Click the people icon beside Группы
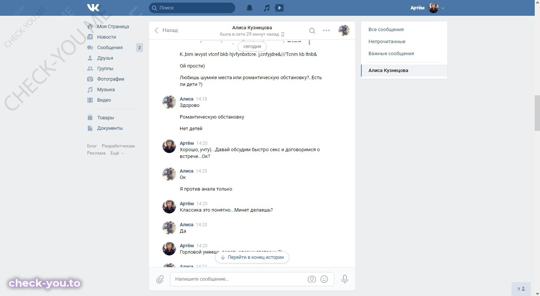 click(90, 69)
